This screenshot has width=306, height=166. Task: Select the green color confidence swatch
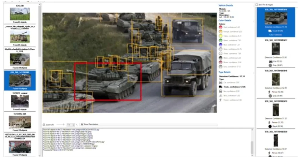click(x=221, y=40)
